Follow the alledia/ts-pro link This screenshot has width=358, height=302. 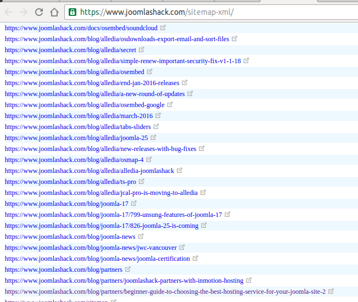click(70, 182)
